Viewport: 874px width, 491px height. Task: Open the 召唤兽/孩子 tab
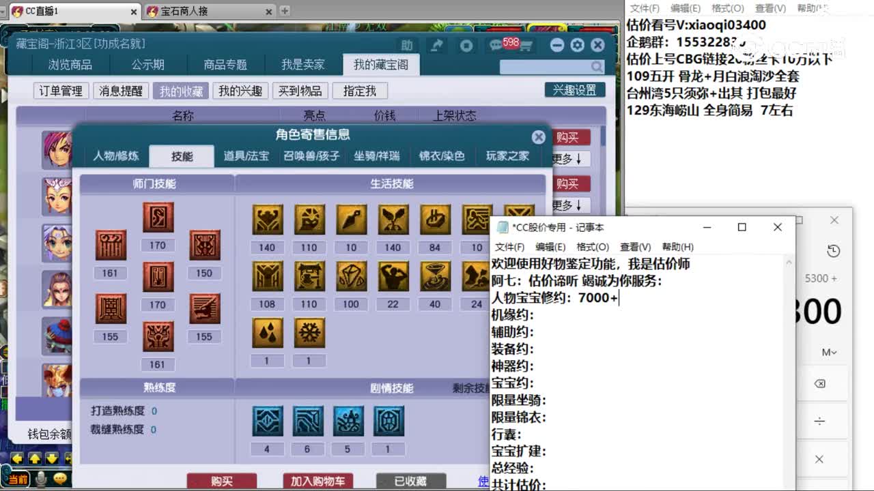311,156
